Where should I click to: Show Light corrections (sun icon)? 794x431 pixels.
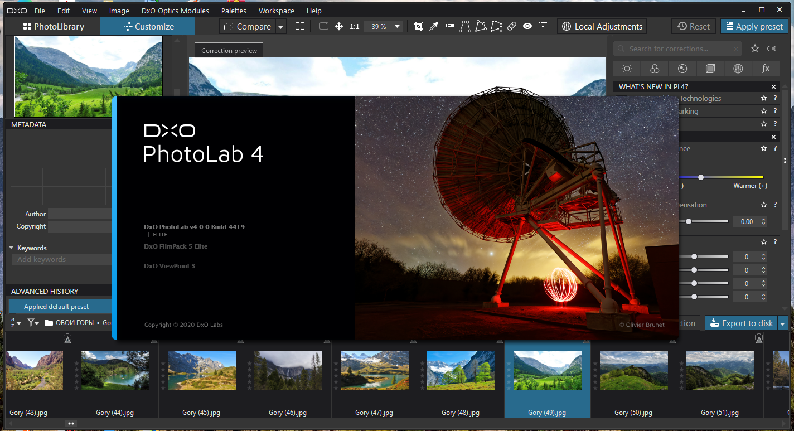tap(627, 69)
